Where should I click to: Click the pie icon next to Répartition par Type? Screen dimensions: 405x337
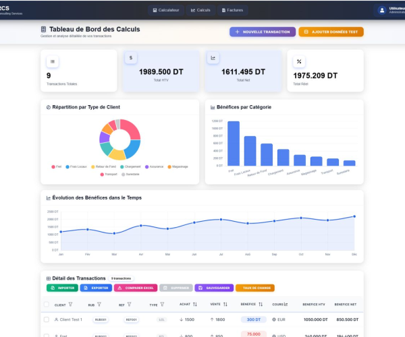pos(49,107)
